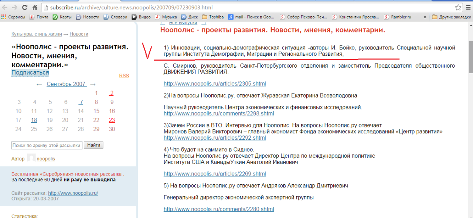Open the Rambler.ru bookmark
This screenshot has height=218, width=473.
398,17
